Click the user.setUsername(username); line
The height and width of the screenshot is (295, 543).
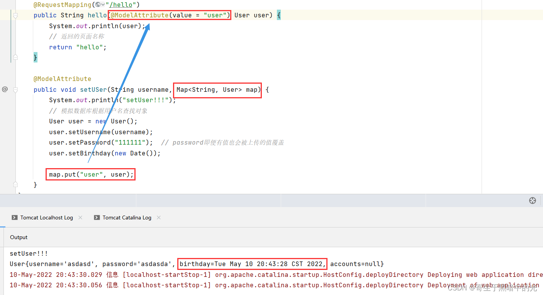pos(101,132)
